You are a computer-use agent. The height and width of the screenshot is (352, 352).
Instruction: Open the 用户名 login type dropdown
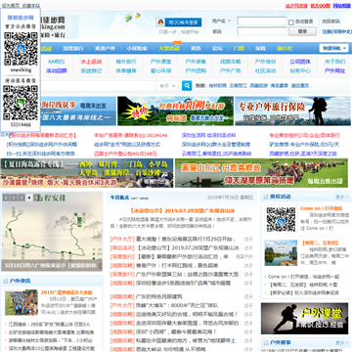pos(221,22)
